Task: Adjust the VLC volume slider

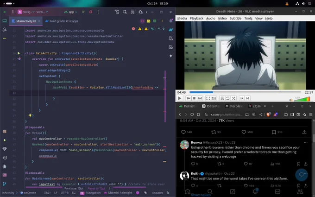Action: pos(302,99)
